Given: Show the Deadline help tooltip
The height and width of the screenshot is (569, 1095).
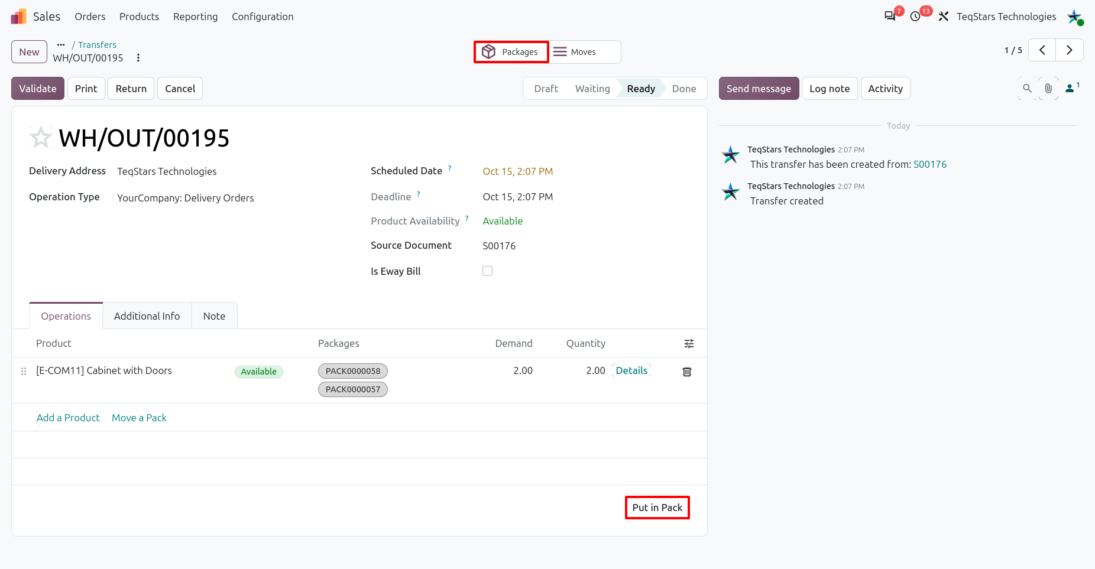Looking at the screenshot, I should (419, 194).
